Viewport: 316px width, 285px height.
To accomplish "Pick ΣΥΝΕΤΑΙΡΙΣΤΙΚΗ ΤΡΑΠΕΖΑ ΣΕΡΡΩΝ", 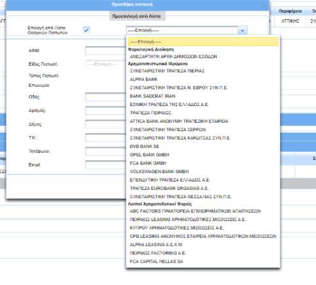I will [168, 130].
